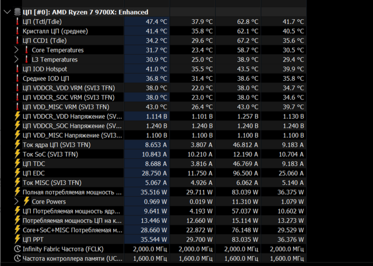Click thermometer icon beside ЦП (Tctl/Tdie)

point(17,22)
